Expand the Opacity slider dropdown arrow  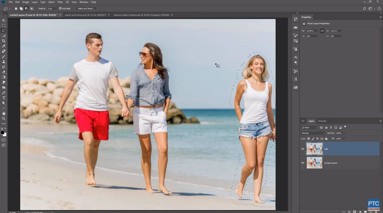[344, 133]
